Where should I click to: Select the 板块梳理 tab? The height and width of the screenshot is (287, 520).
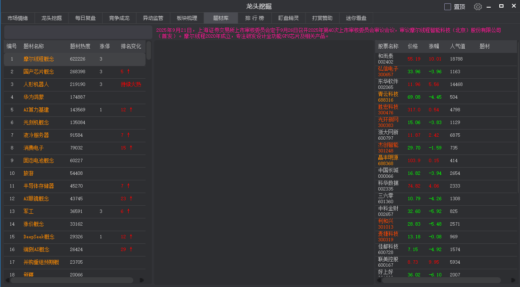tap(186, 18)
